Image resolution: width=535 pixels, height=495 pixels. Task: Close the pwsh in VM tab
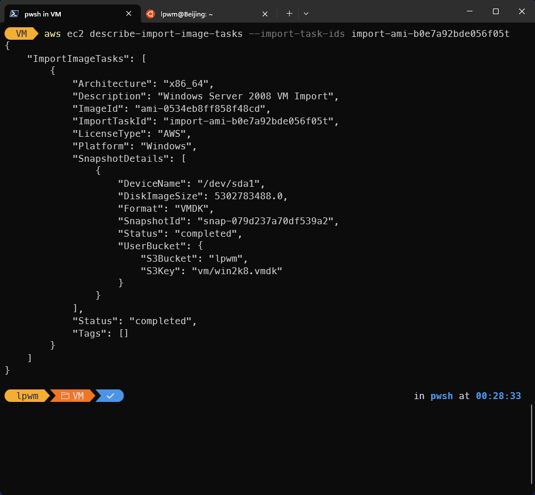(128, 14)
